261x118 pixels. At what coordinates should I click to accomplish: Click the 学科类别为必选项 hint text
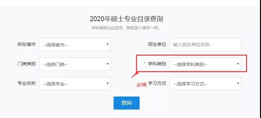[107, 28]
